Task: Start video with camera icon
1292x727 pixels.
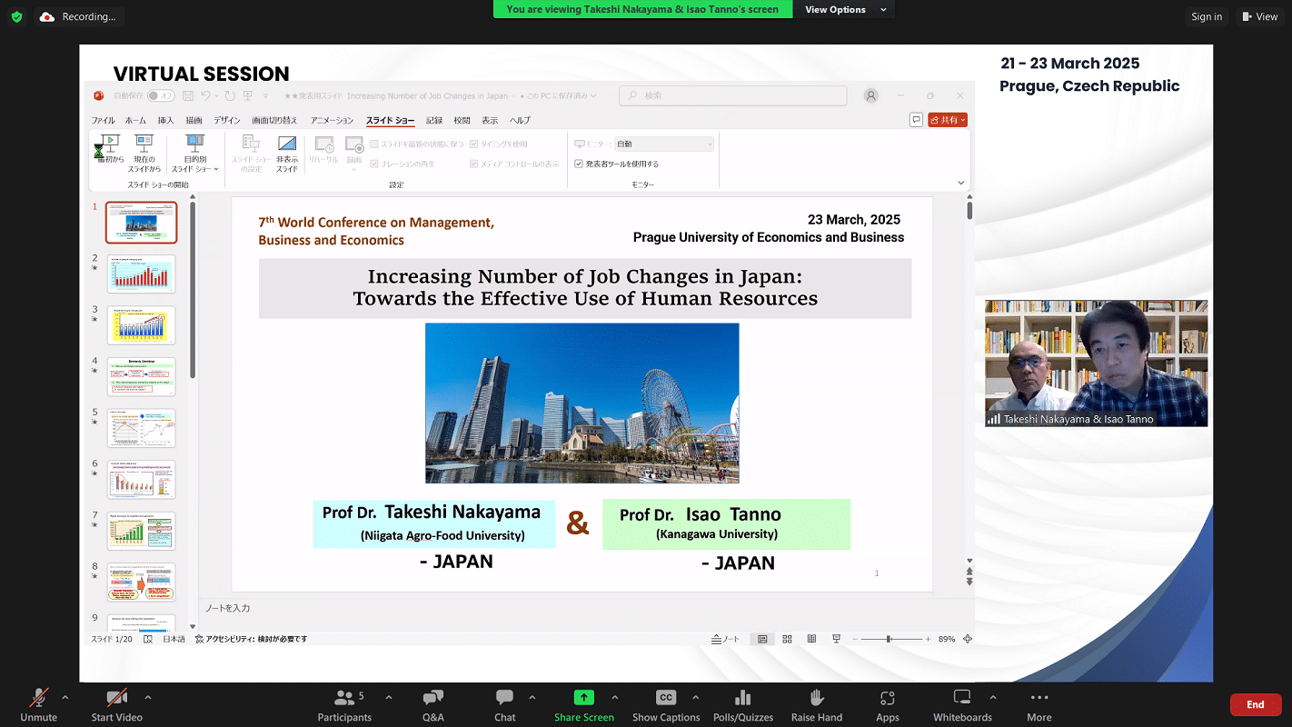Action: [x=116, y=703]
